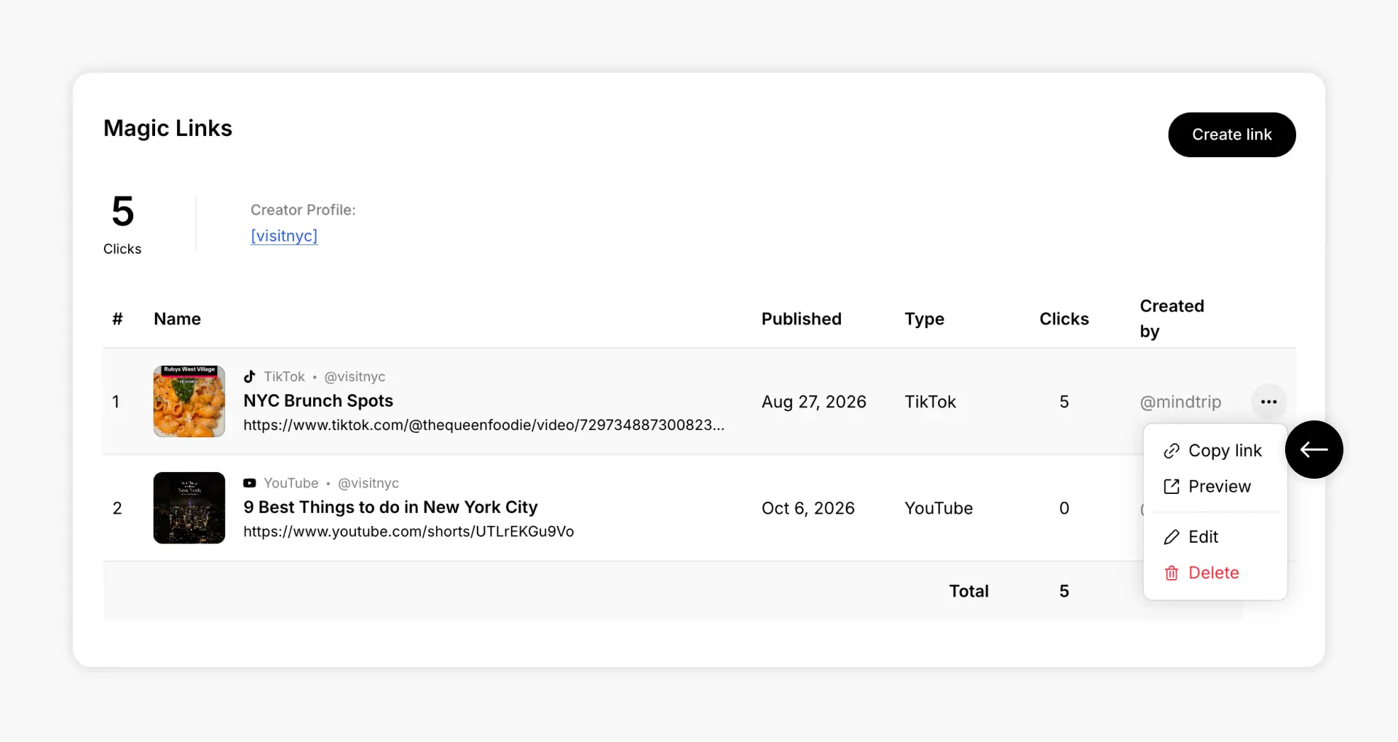Click the chain link icon beside Copy link
The image size is (1398, 742).
[x=1172, y=451]
